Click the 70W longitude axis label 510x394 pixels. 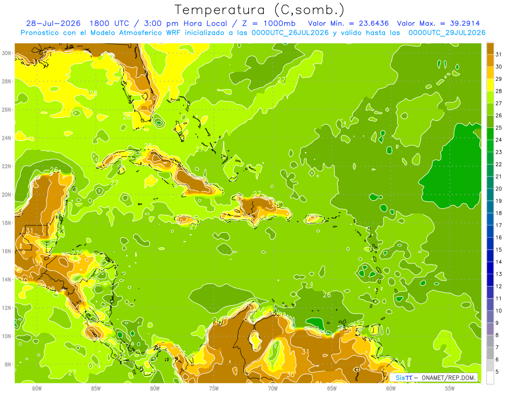273,388
